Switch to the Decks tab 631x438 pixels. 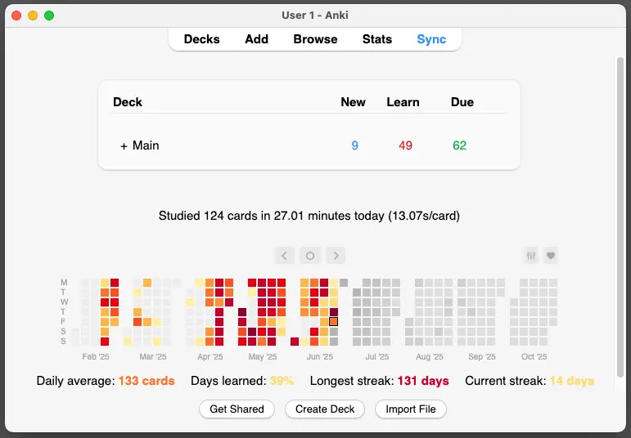point(201,39)
